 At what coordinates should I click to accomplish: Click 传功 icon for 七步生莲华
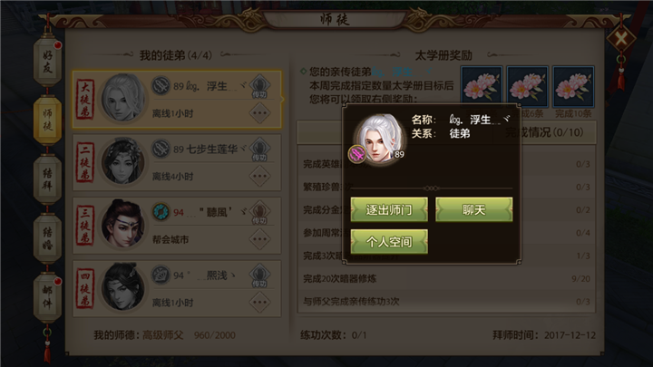click(x=259, y=150)
